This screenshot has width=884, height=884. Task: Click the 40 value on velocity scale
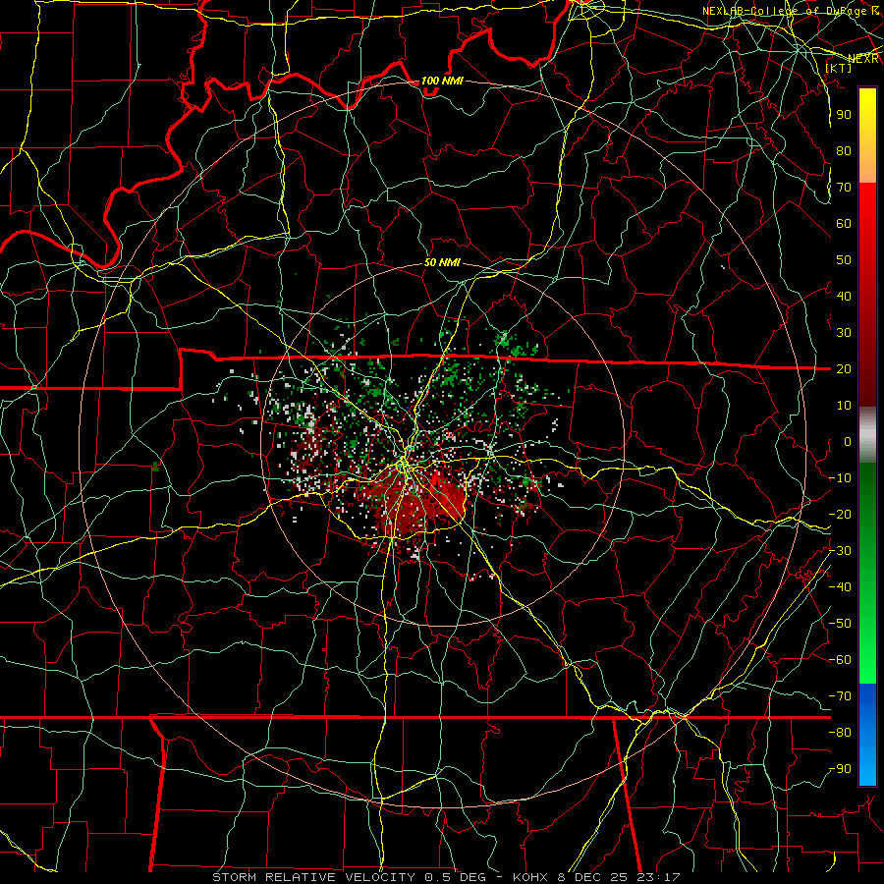[844, 297]
